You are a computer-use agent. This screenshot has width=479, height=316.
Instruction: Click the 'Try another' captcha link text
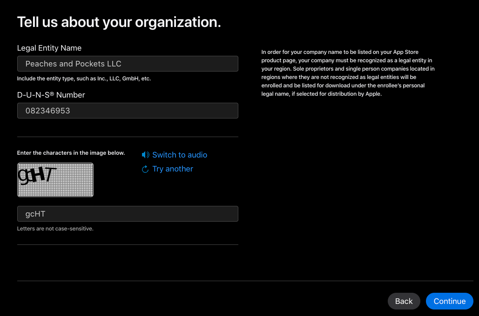[173, 169]
